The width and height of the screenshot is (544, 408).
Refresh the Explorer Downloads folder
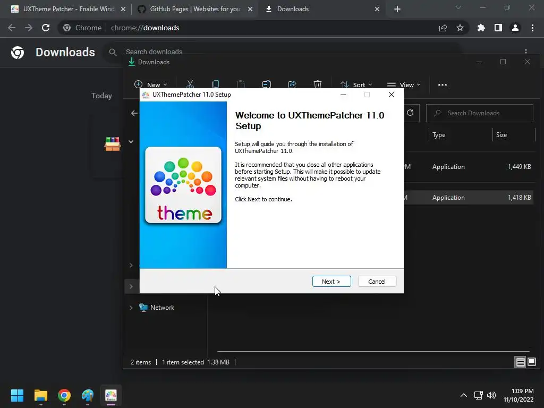coord(410,113)
